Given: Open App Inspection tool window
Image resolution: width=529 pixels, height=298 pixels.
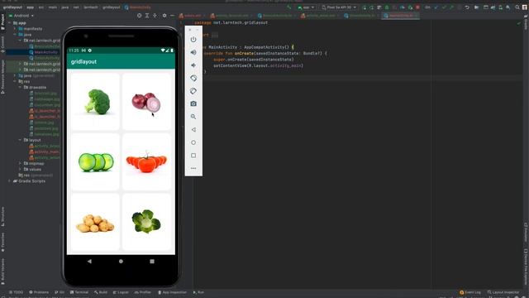Looking at the screenshot, I should pyautogui.click(x=173, y=292).
